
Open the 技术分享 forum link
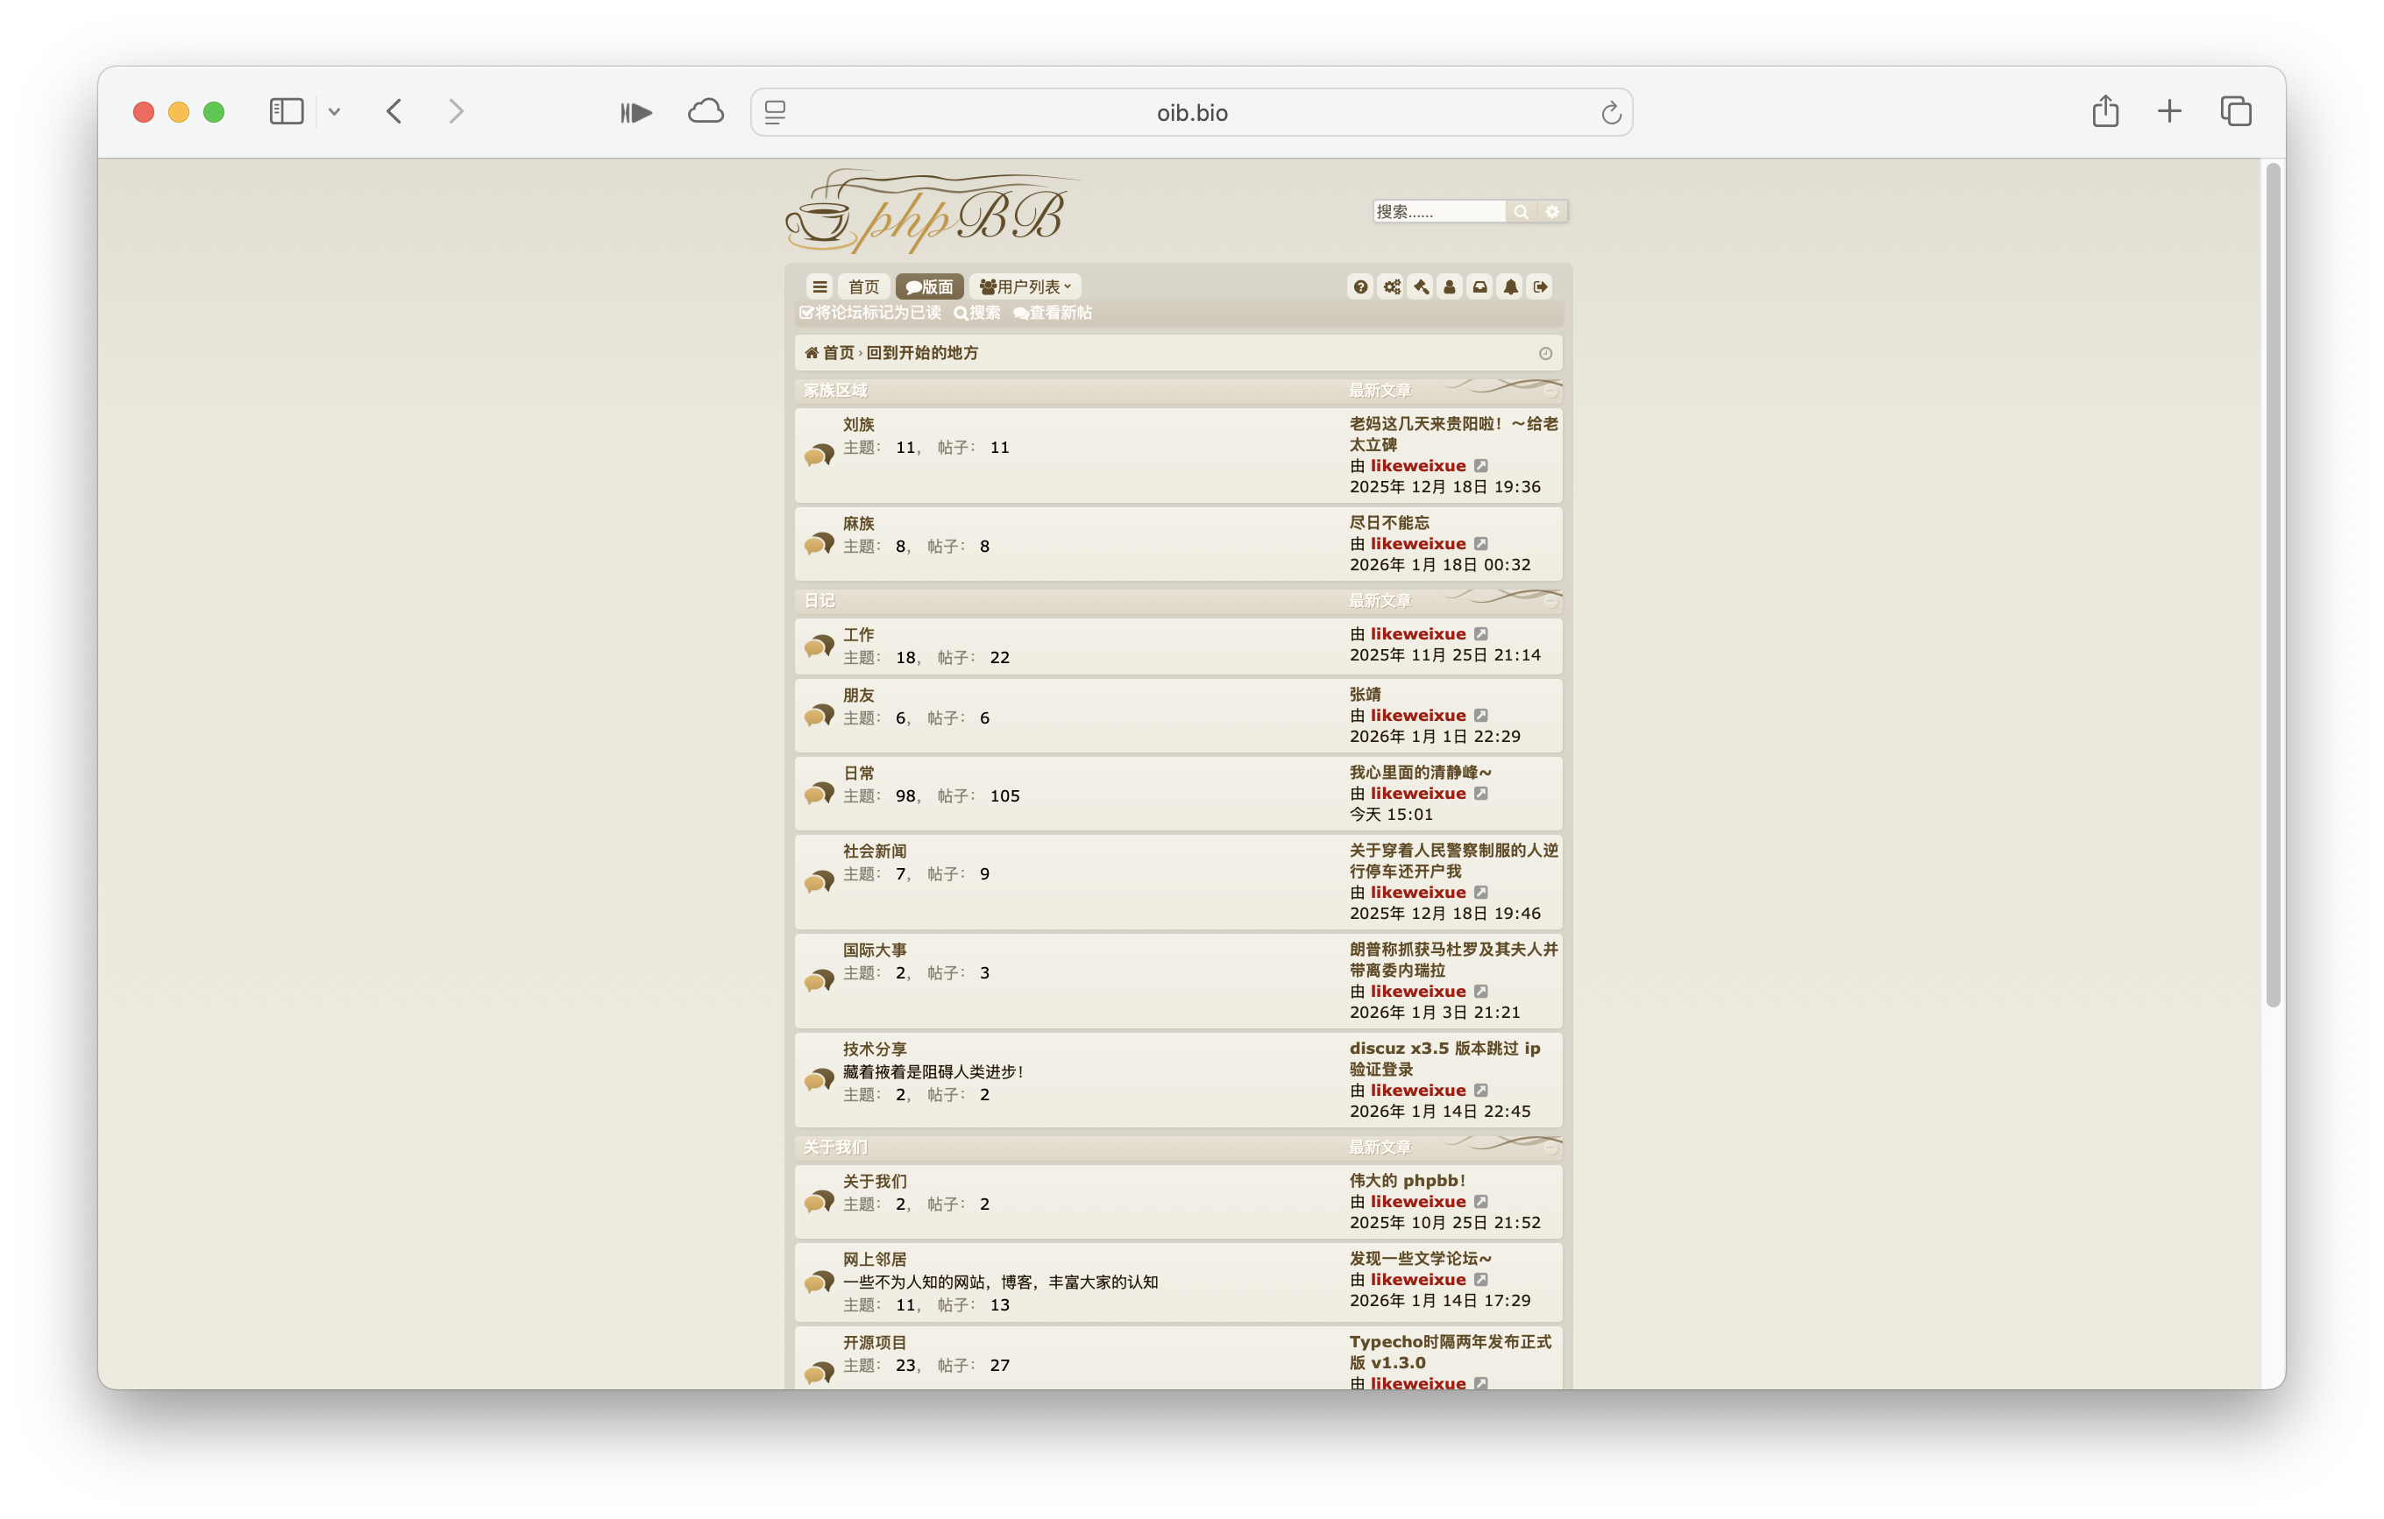click(x=874, y=1049)
